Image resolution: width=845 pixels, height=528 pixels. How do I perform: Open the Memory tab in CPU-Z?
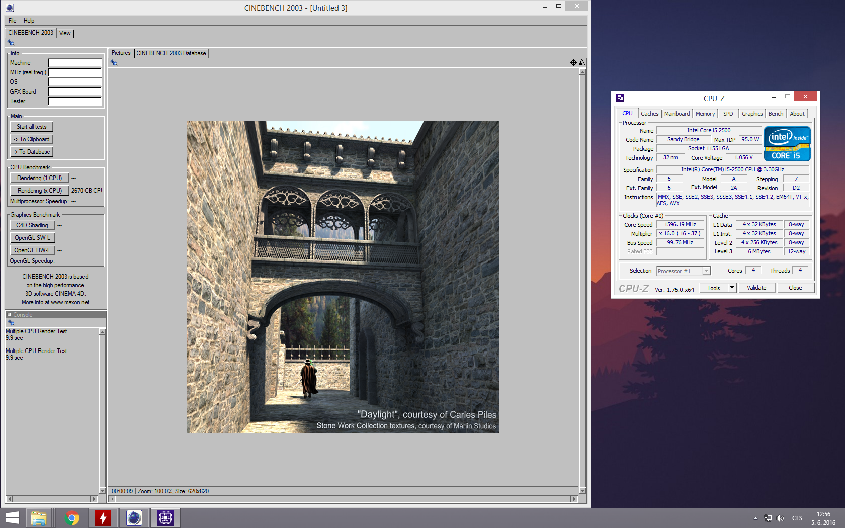(x=705, y=114)
